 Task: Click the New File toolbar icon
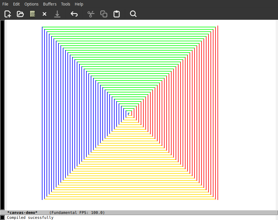click(x=8, y=14)
